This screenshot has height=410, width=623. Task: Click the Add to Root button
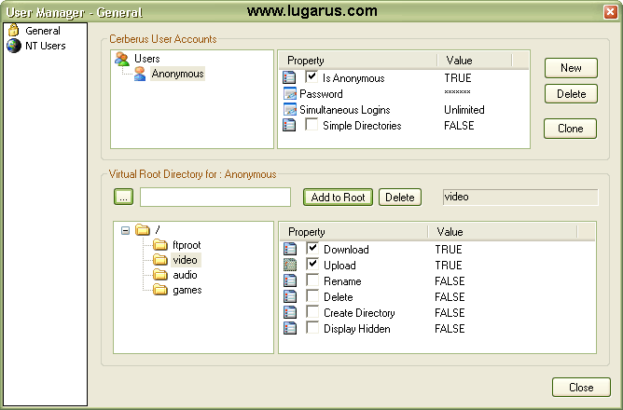click(x=338, y=198)
